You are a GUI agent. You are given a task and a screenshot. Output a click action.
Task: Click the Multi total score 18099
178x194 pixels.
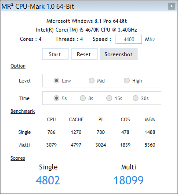[129, 180]
